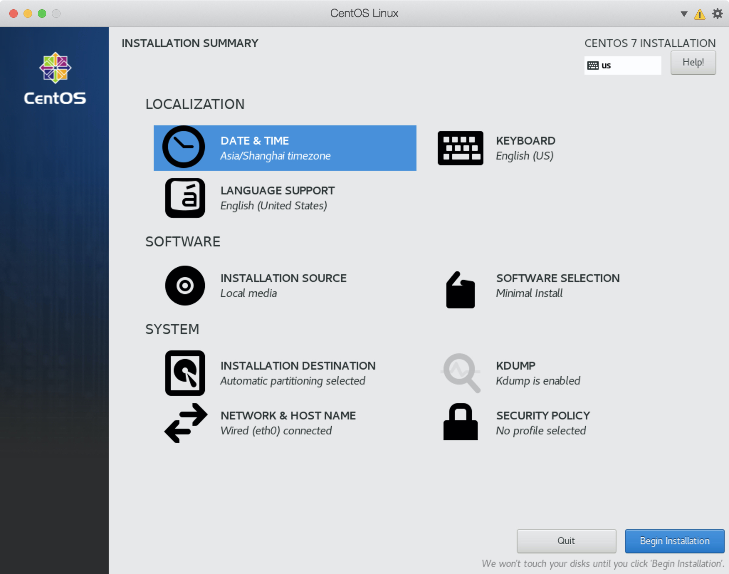This screenshot has height=574, width=729.
Task: Click the Software Selection package icon
Action: tap(460, 290)
